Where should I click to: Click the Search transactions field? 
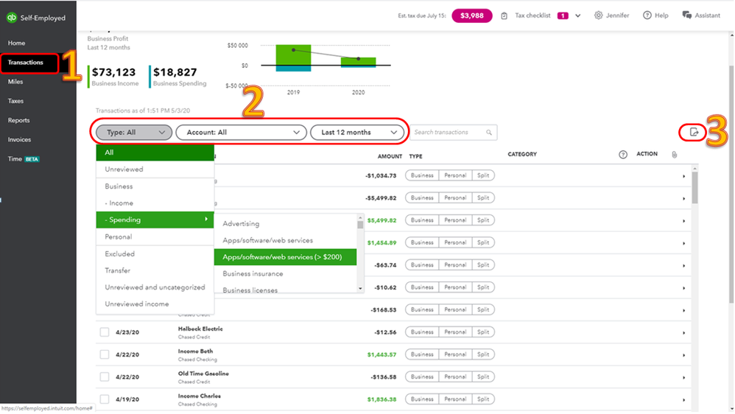(x=453, y=133)
